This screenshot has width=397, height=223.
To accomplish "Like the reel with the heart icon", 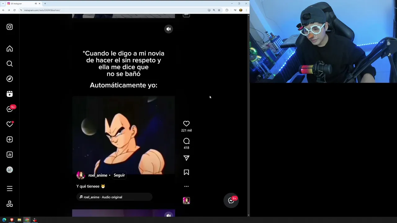I will pyautogui.click(x=186, y=124).
